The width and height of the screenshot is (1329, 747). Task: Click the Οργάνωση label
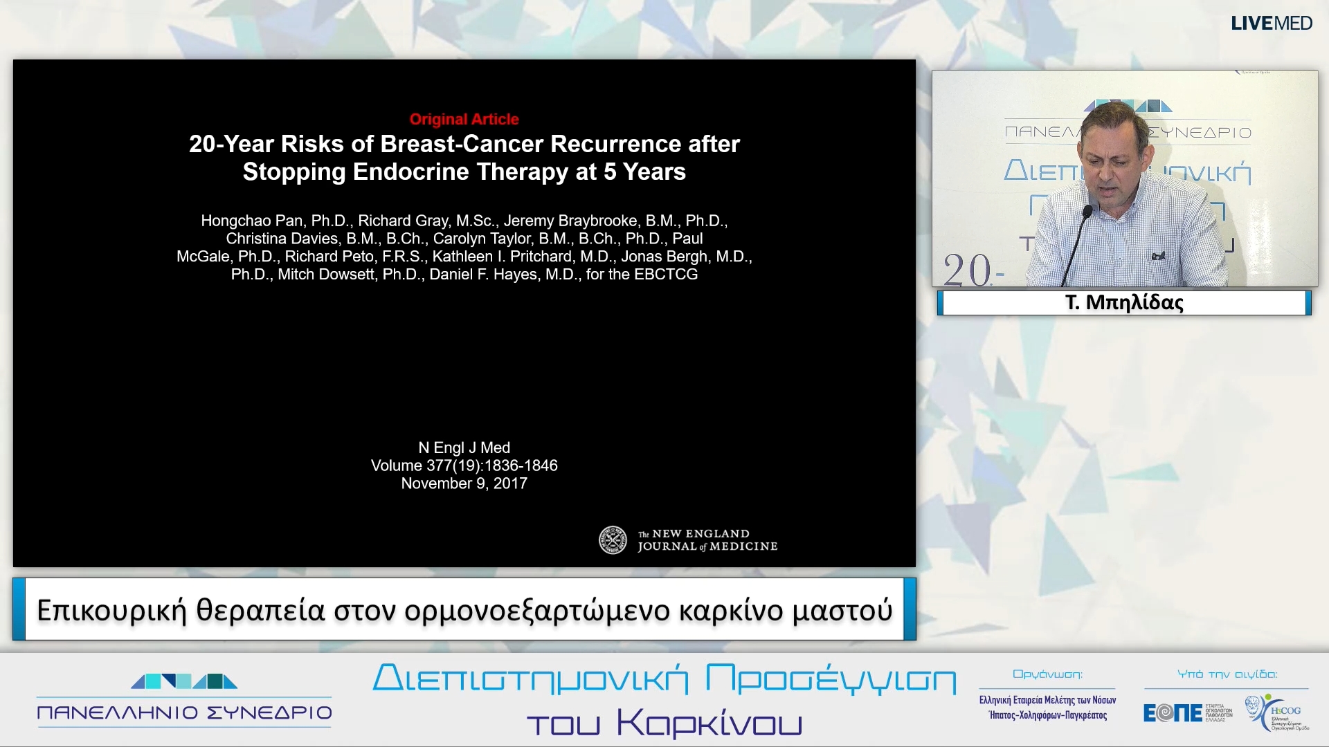(x=1047, y=674)
